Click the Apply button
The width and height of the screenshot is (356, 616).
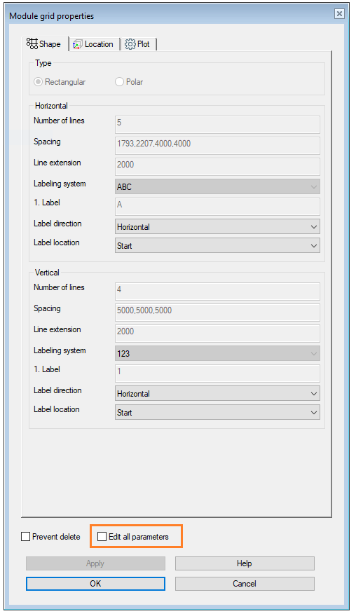pyautogui.click(x=95, y=563)
